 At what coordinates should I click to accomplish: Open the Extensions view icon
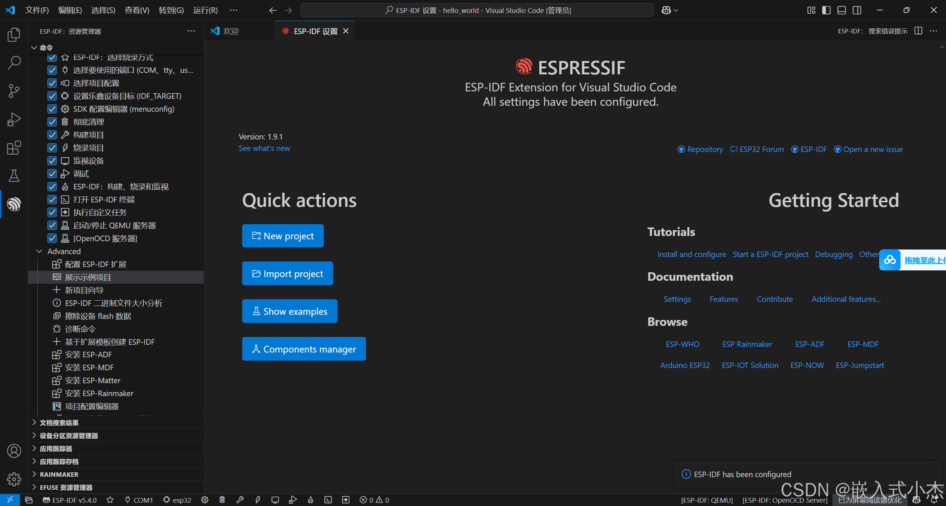14,148
